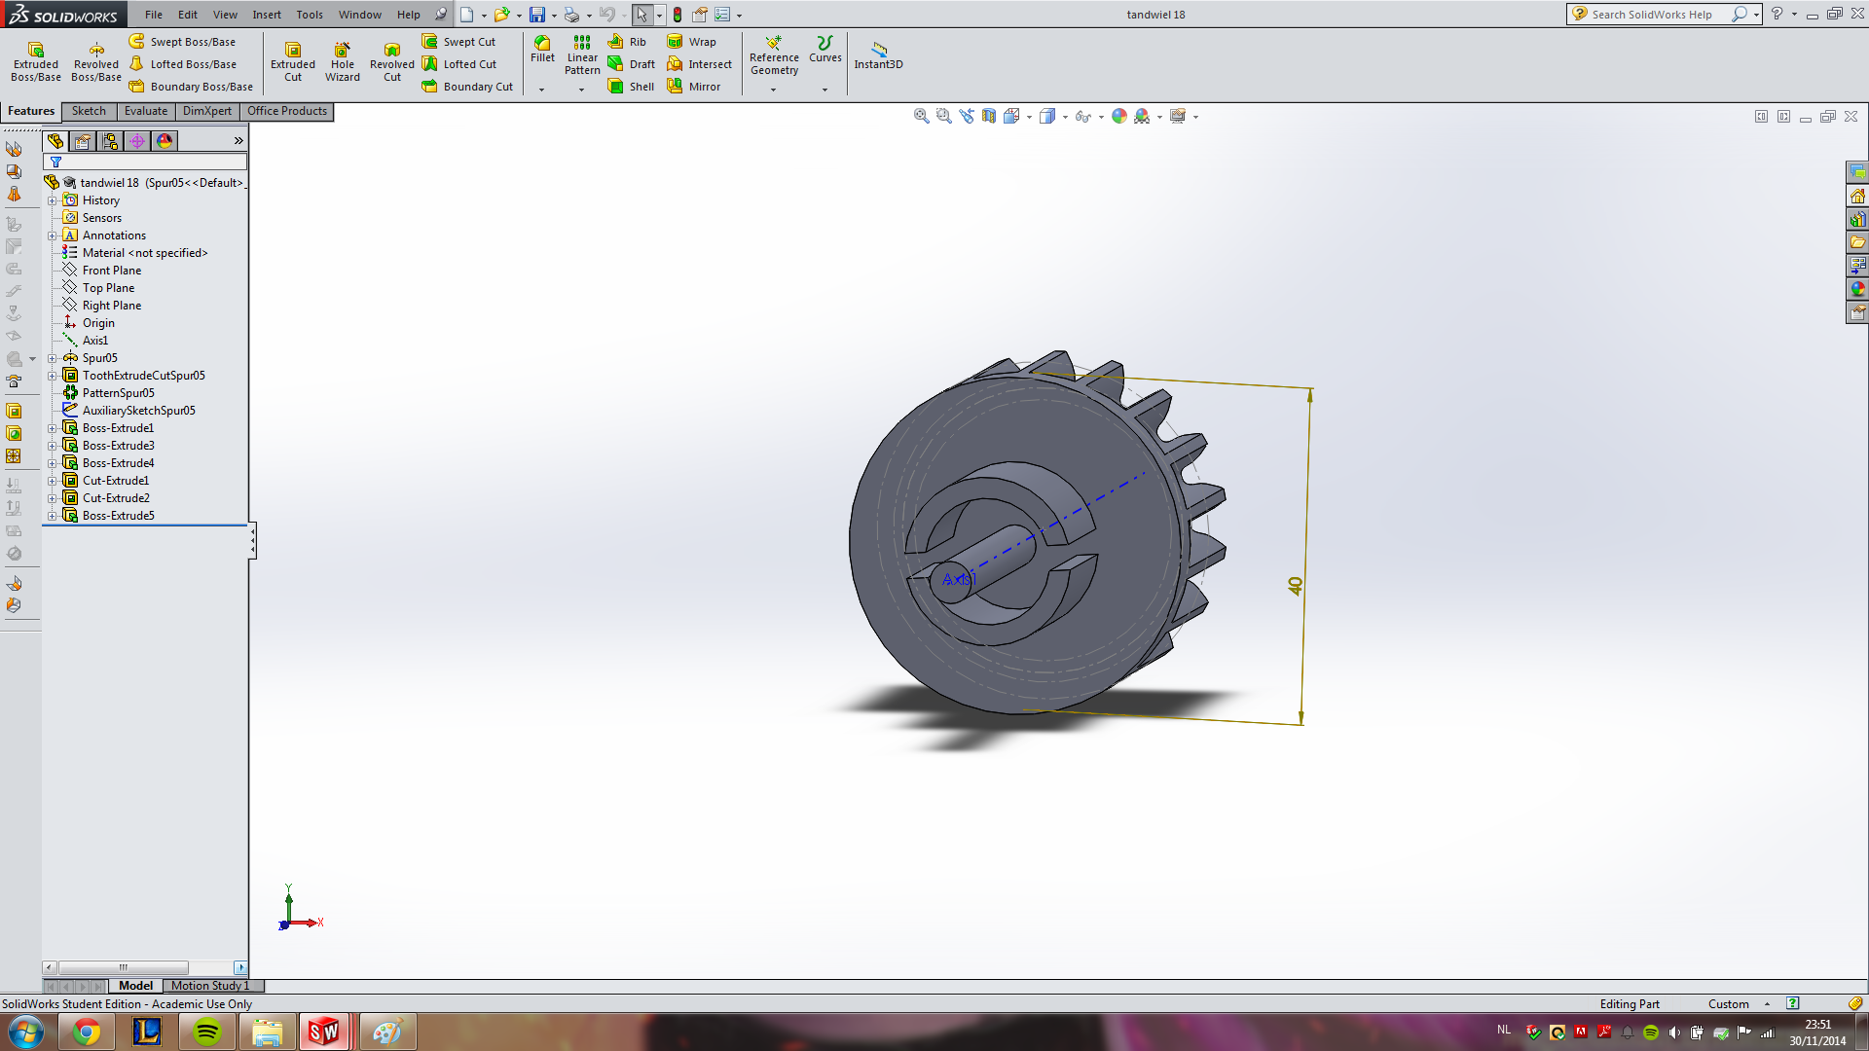Select the Lofted Cut tool
Viewport: 1869px width, 1051px height.
458,64
